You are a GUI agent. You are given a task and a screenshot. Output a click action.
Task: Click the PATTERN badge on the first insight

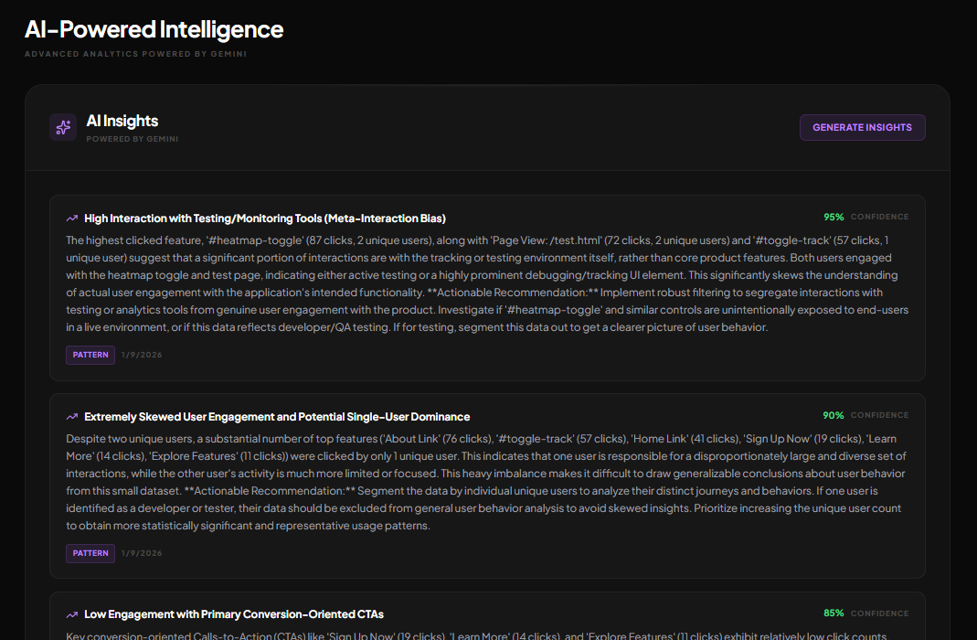(x=90, y=355)
